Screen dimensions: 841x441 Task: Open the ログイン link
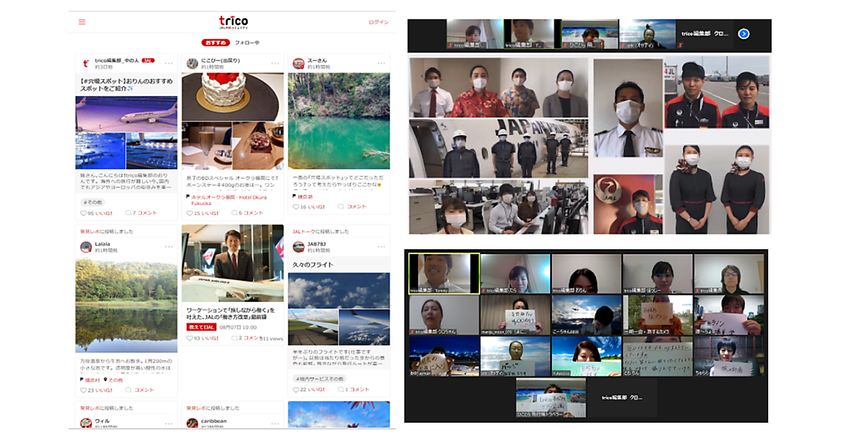click(378, 22)
